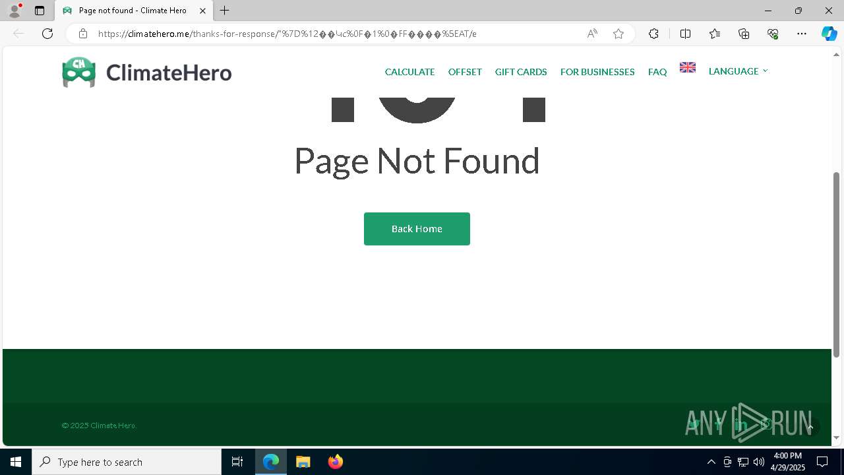Show hidden system tray icons
This screenshot has height=475, width=844.
[x=711, y=462]
